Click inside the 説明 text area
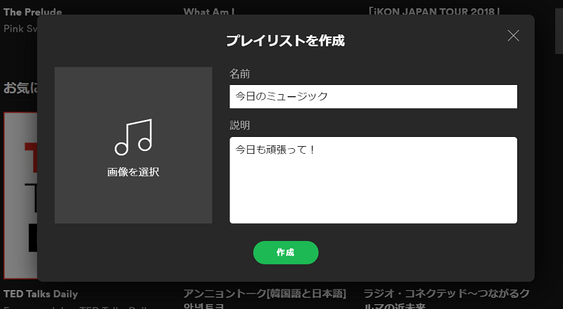The image size is (563, 309). coord(373,180)
